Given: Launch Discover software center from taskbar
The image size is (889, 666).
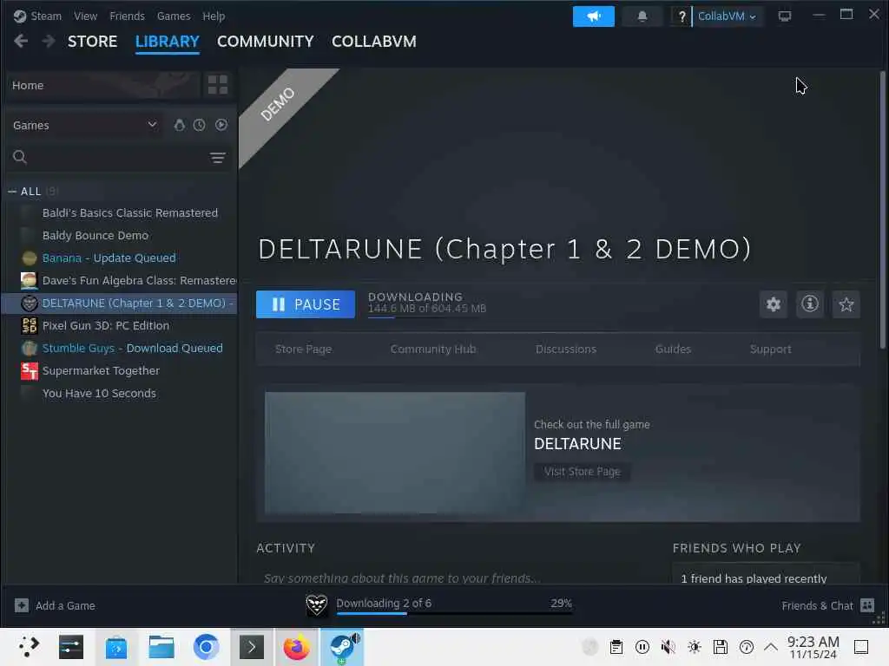Looking at the screenshot, I should [116, 647].
